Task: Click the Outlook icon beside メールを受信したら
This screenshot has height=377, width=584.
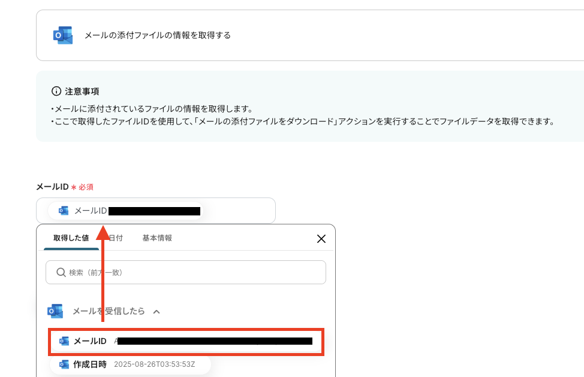Action: click(55, 311)
